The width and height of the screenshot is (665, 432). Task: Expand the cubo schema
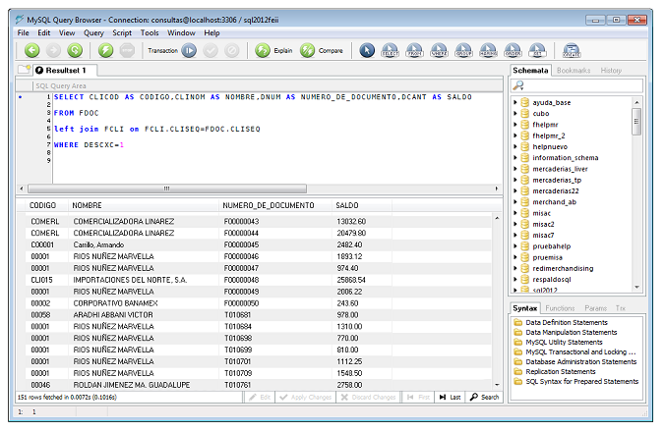515,113
